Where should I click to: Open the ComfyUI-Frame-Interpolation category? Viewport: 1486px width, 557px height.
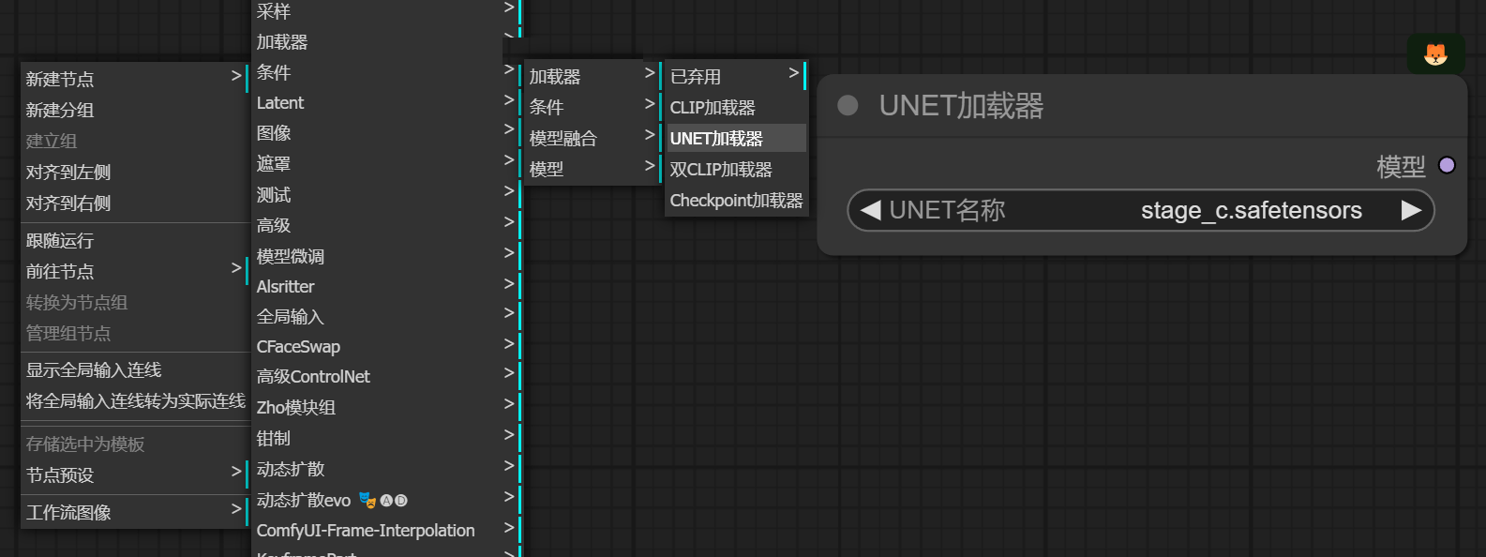(x=385, y=530)
